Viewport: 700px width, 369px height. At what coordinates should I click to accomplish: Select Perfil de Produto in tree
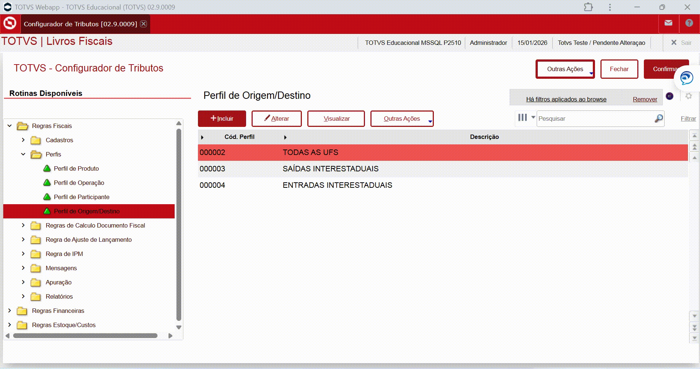[76, 168]
